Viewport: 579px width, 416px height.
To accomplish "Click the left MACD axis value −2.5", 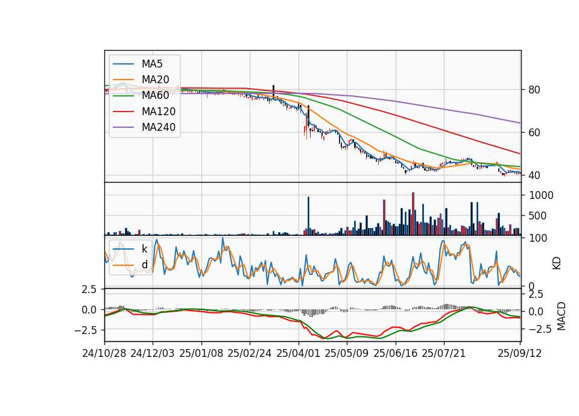I will pos(86,330).
